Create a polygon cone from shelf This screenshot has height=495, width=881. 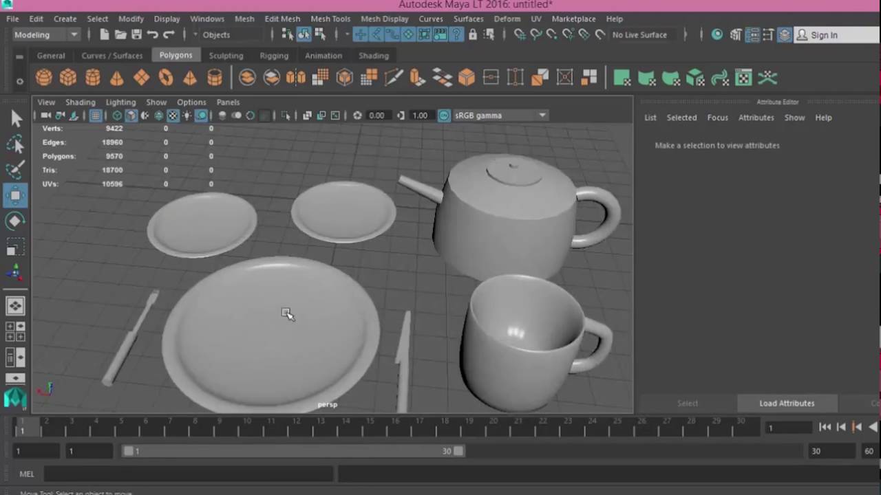click(117, 78)
